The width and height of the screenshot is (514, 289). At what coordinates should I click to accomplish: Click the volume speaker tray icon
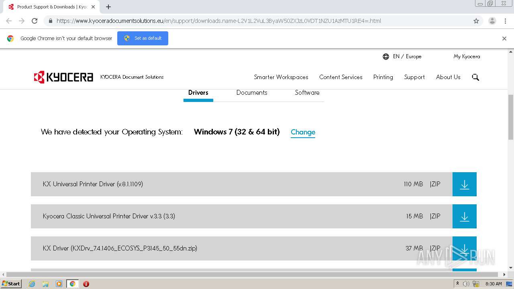[466, 284]
